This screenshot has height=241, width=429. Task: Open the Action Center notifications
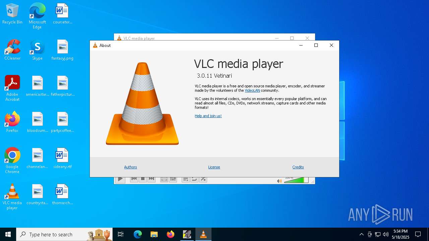(x=418, y=234)
